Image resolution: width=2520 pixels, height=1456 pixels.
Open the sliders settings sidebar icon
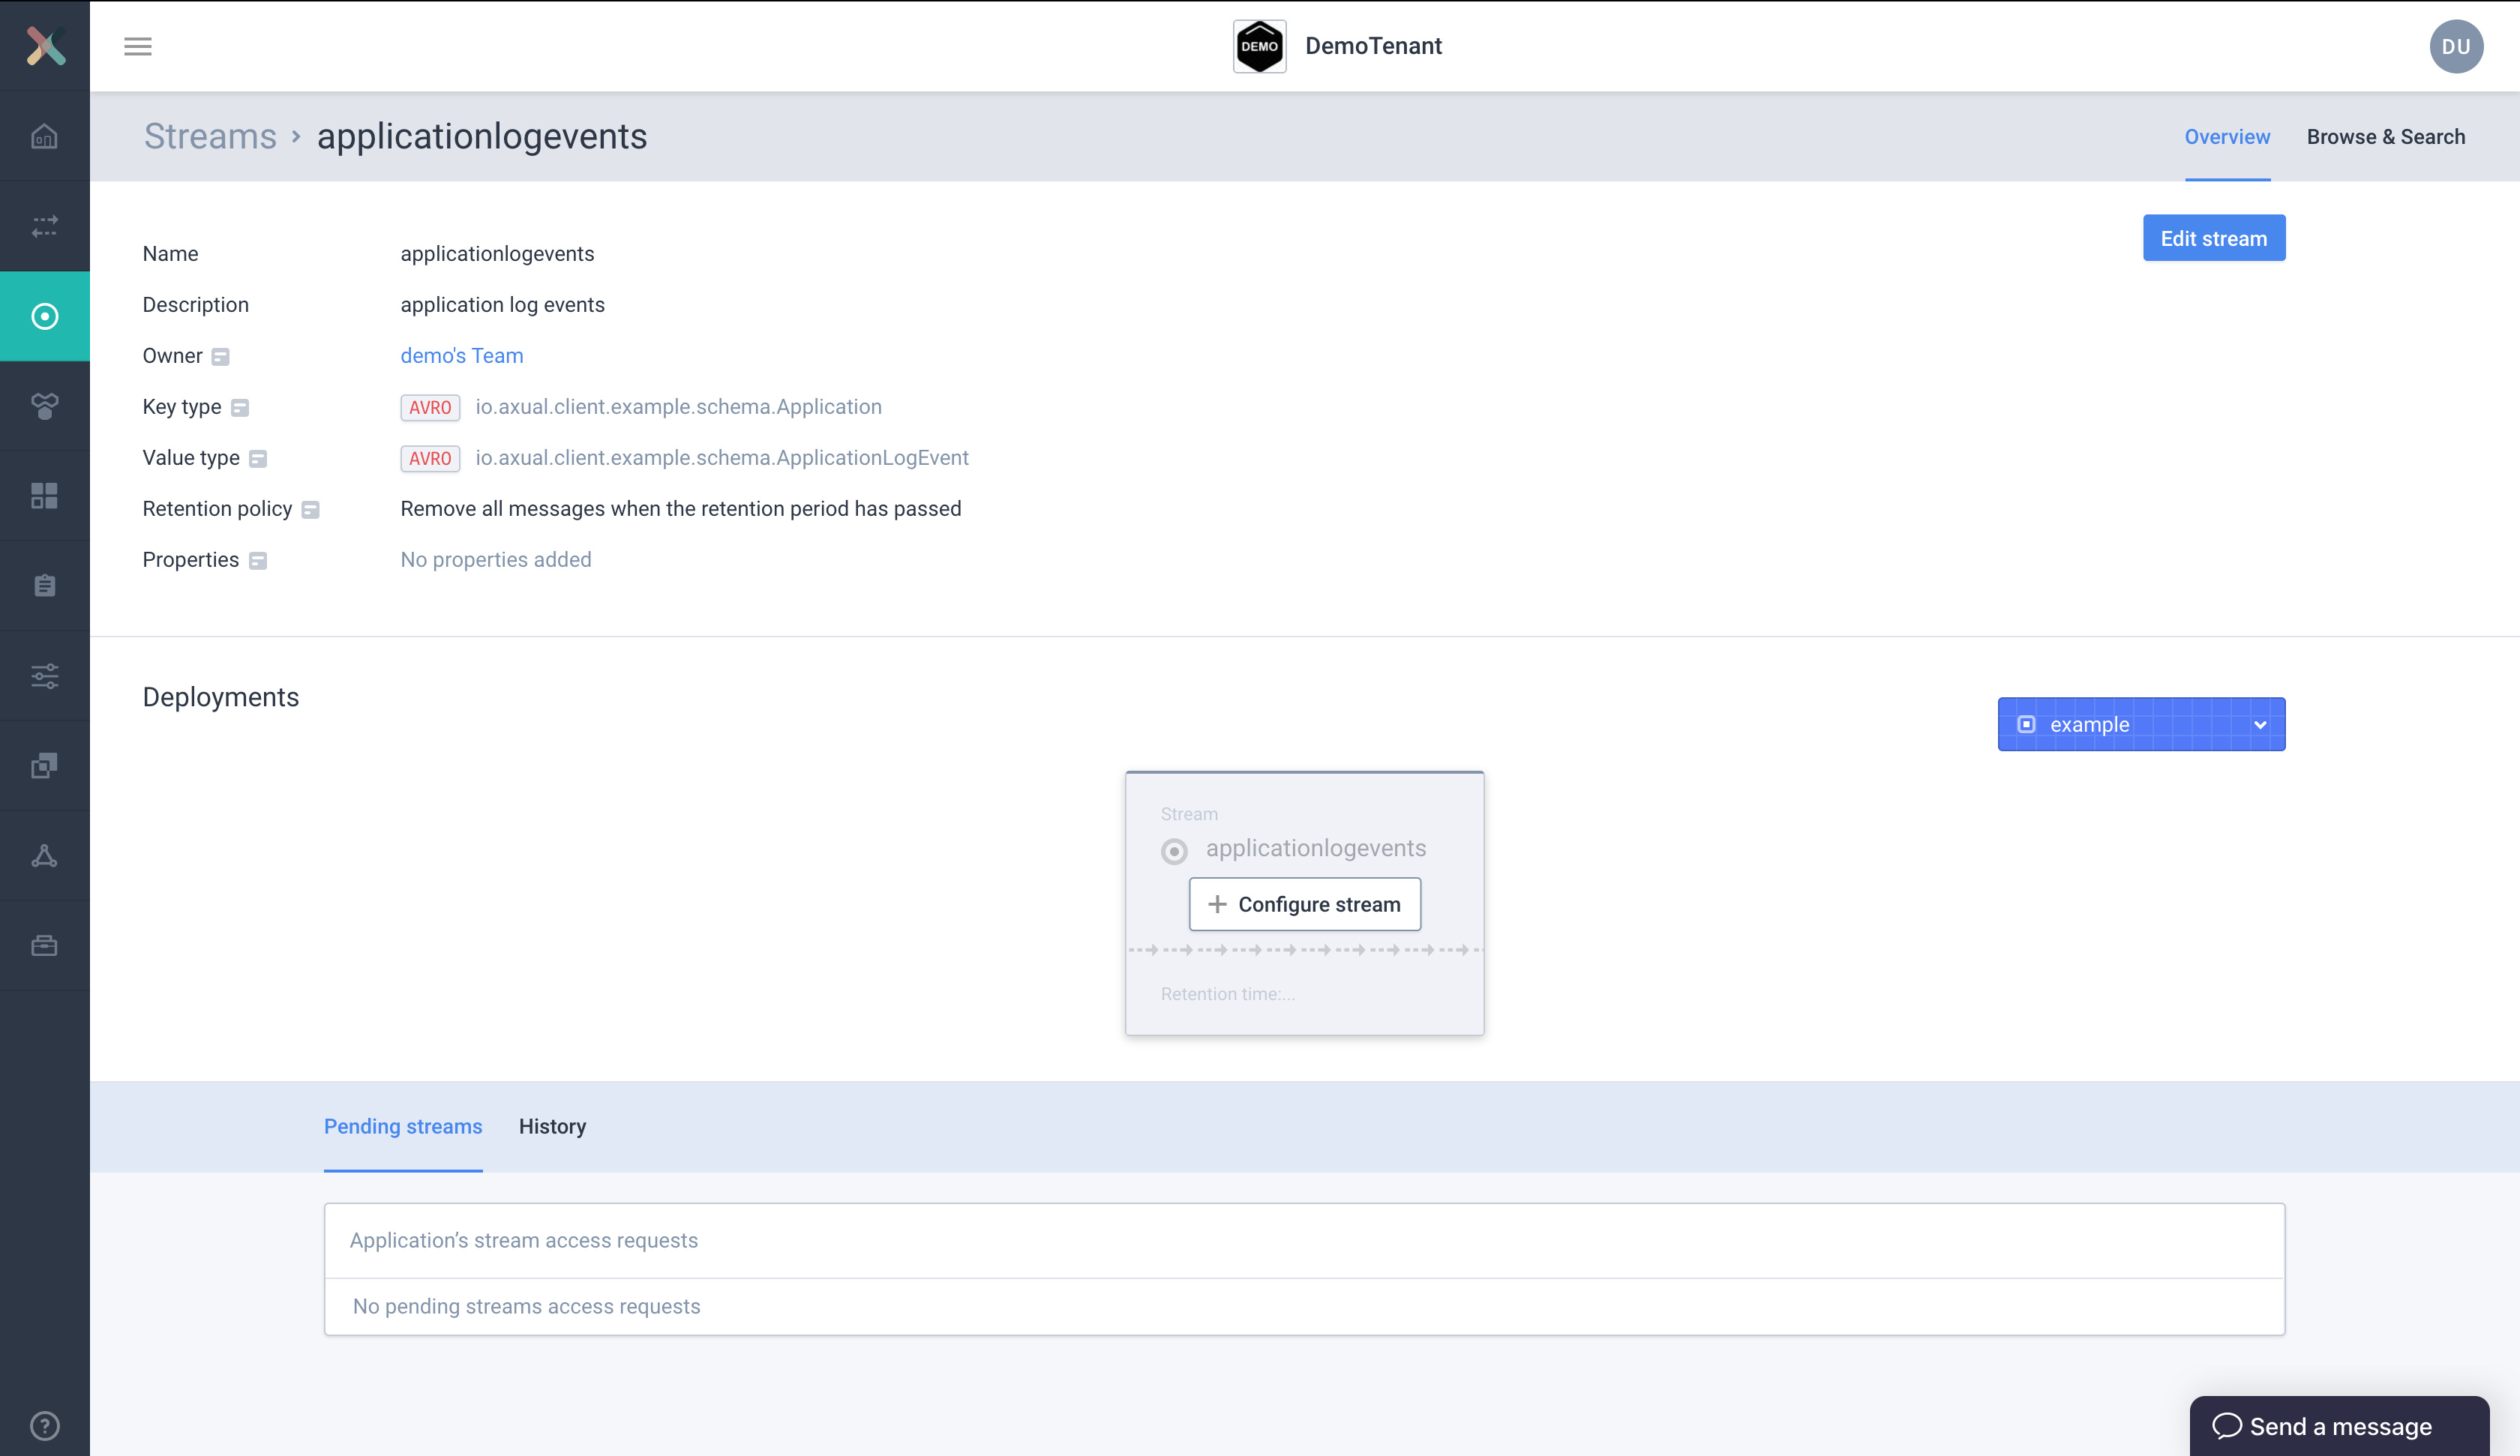[x=45, y=676]
